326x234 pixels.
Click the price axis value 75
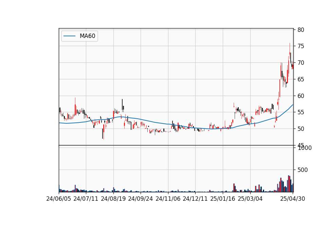point(301,46)
